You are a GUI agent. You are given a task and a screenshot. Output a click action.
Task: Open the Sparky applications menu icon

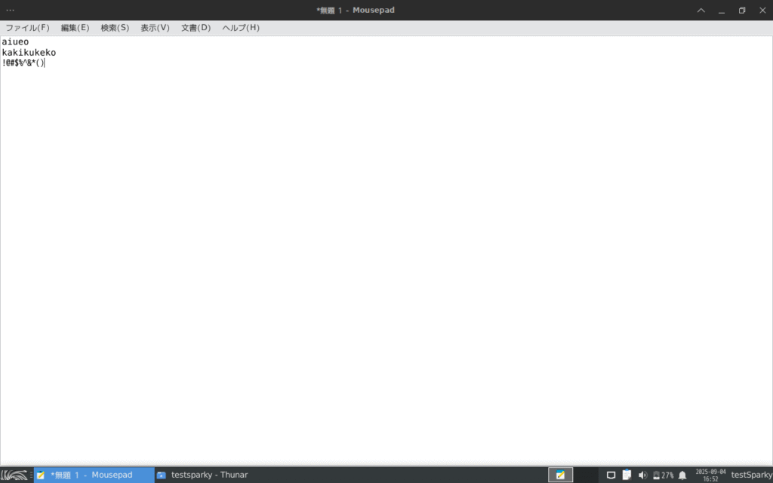tap(15, 475)
